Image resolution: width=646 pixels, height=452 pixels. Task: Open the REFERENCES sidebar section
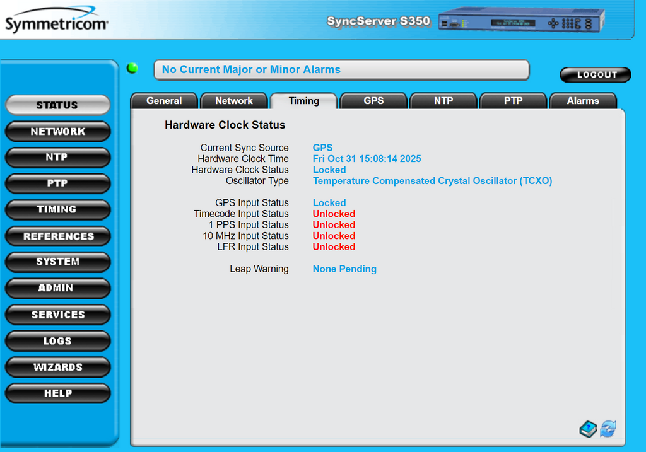[58, 236]
